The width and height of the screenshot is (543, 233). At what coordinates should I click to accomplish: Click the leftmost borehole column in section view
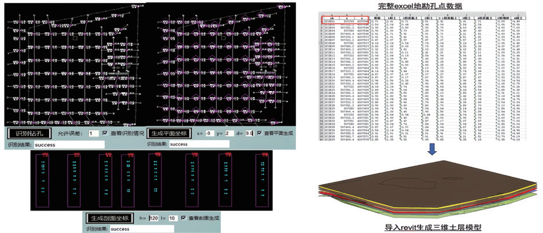click(43, 179)
